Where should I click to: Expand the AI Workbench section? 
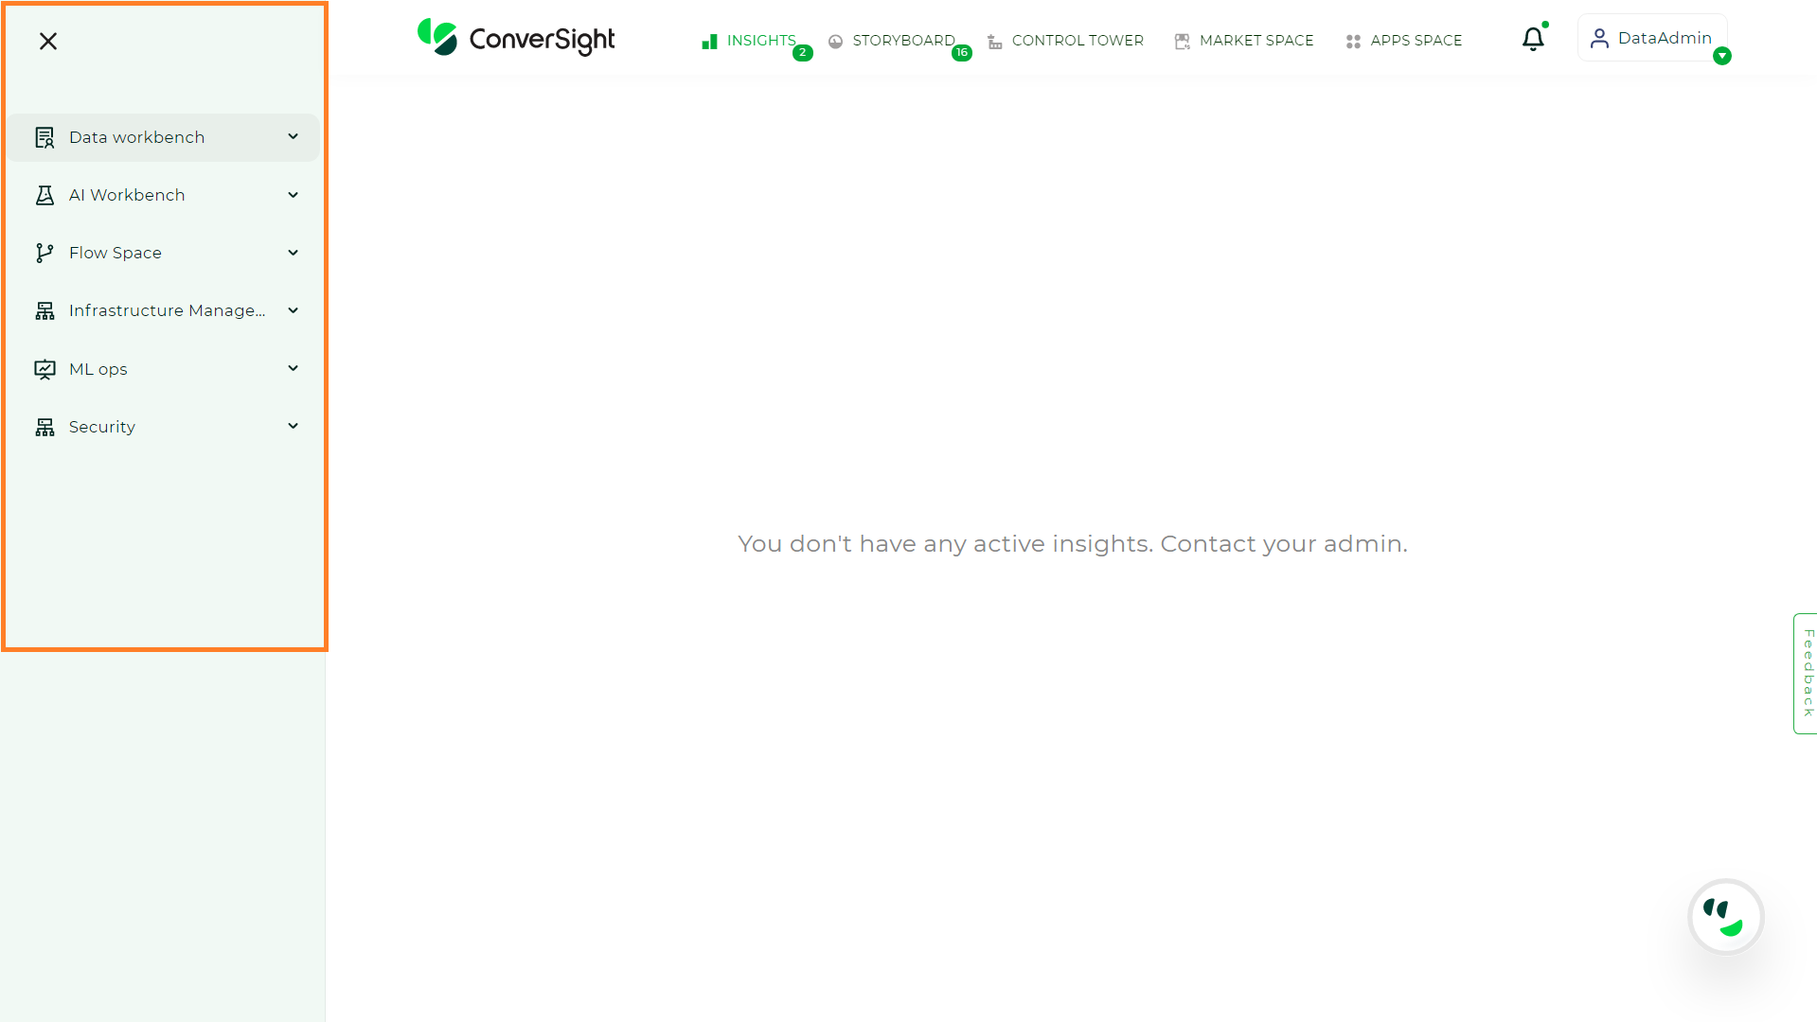tap(293, 194)
